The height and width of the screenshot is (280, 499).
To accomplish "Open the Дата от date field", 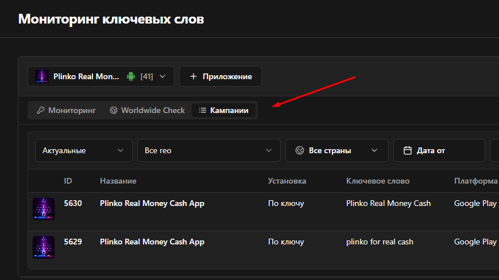I will (x=439, y=150).
